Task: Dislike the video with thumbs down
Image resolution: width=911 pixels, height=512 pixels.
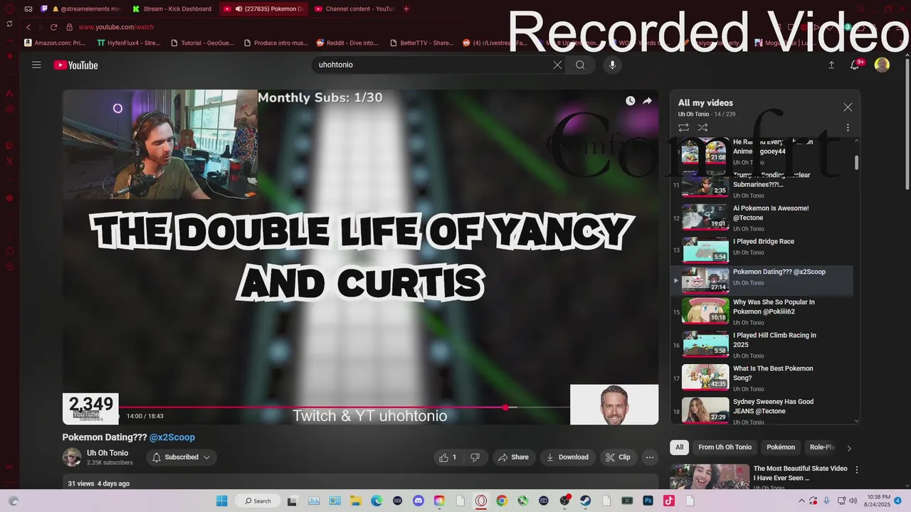Action: tap(475, 457)
